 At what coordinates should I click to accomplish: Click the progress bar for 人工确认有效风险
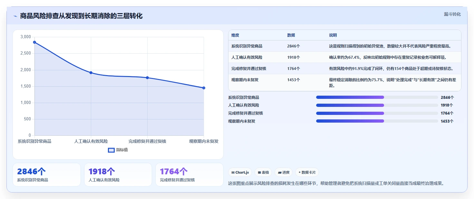pyautogui.click(x=377, y=105)
